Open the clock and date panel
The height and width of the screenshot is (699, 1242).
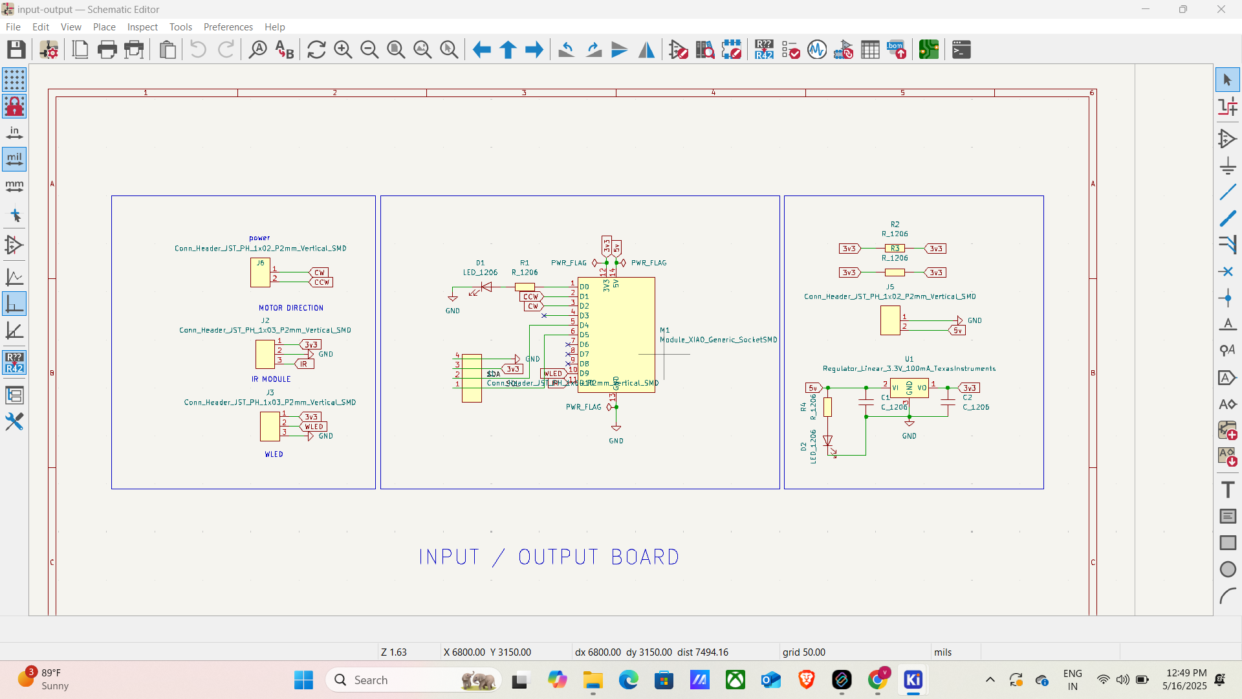click(x=1185, y=680)
